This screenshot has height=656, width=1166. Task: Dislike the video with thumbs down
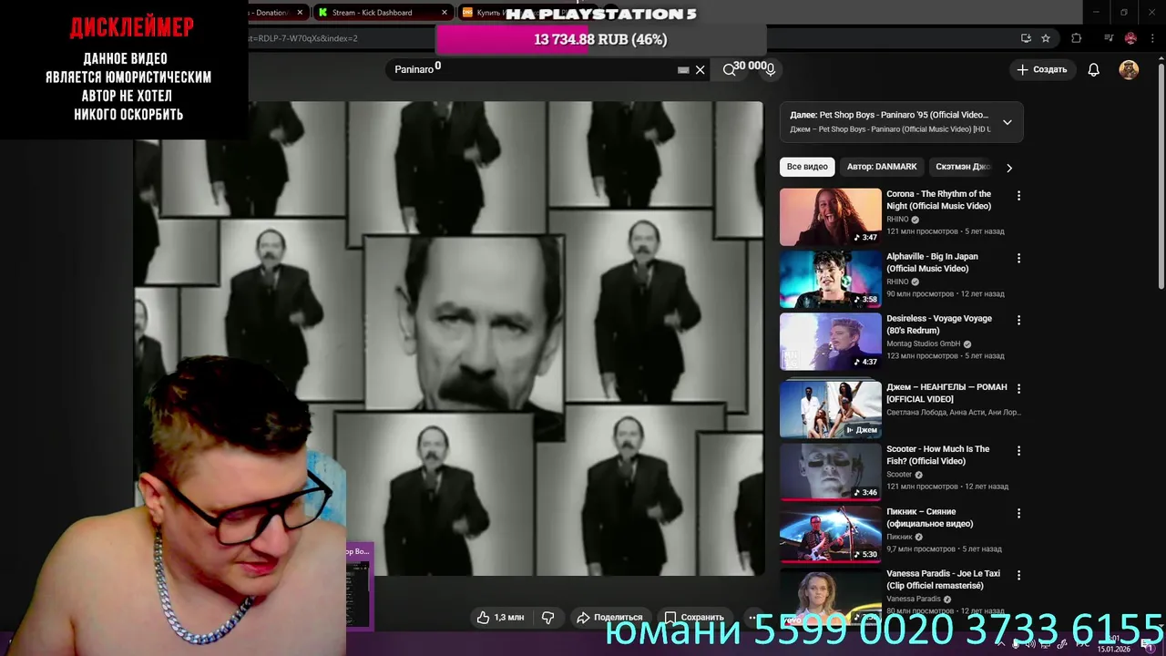click(x=547, y=617)
